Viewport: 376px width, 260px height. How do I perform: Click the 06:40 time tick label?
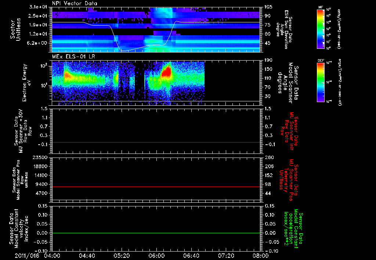(191, 256)
